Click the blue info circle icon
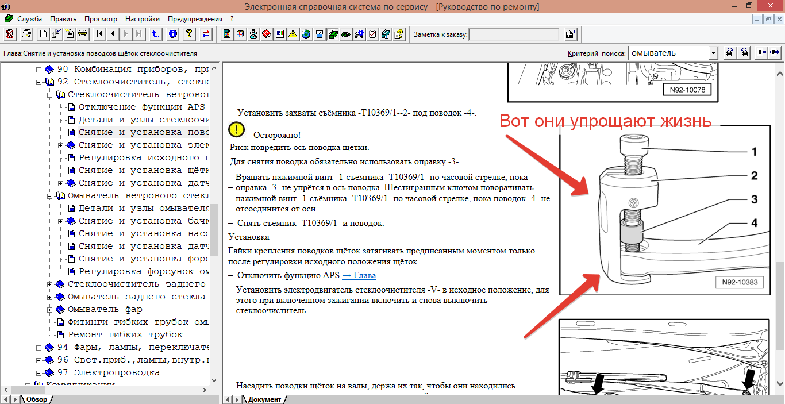Viewport: 785px width, 404px height. 173,34
